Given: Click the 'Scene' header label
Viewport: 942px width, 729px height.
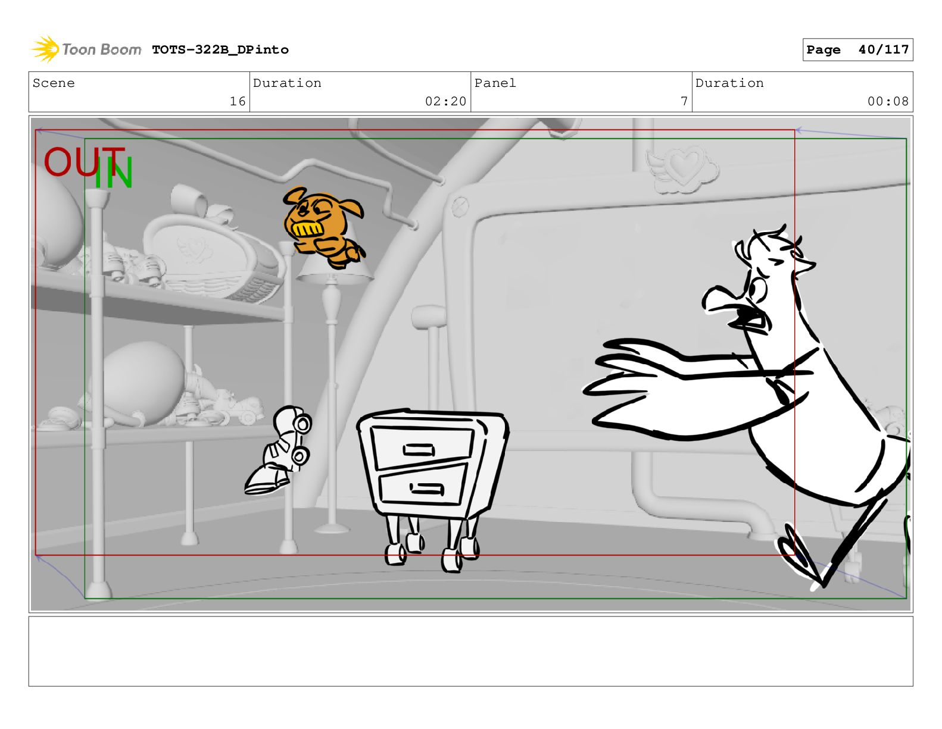Looking at the screenshot, I should [x=54, y=83].
